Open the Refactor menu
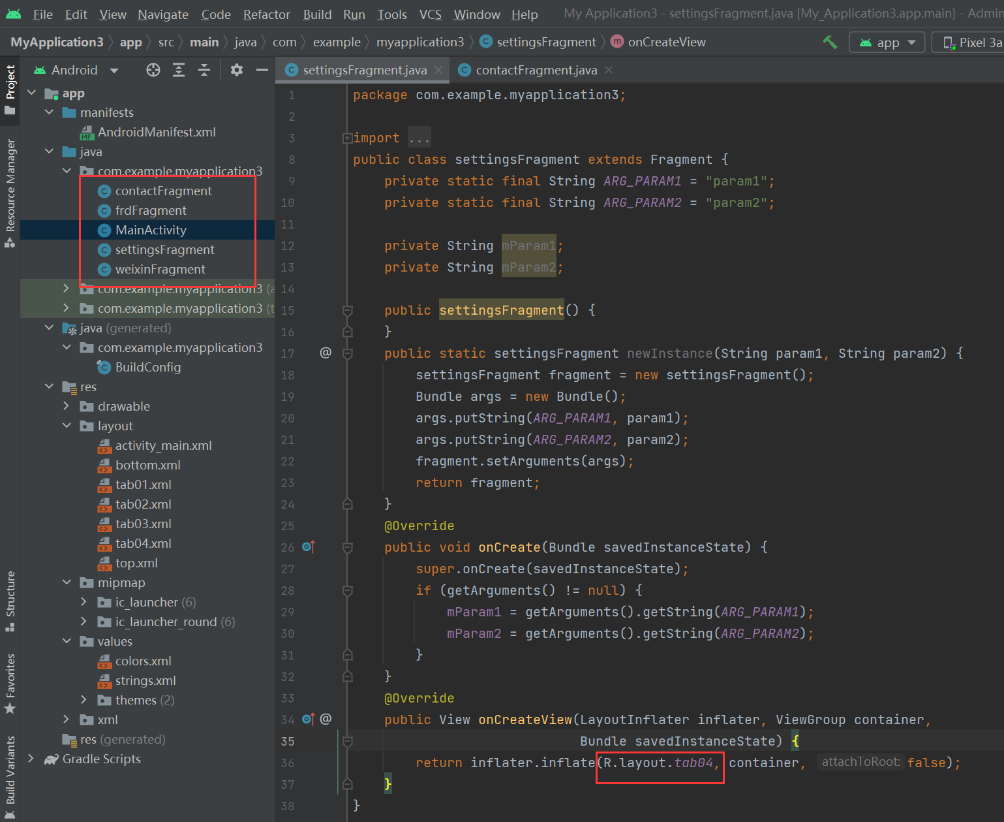Viewport: 1004px width, 822px height. click(266, 14)
